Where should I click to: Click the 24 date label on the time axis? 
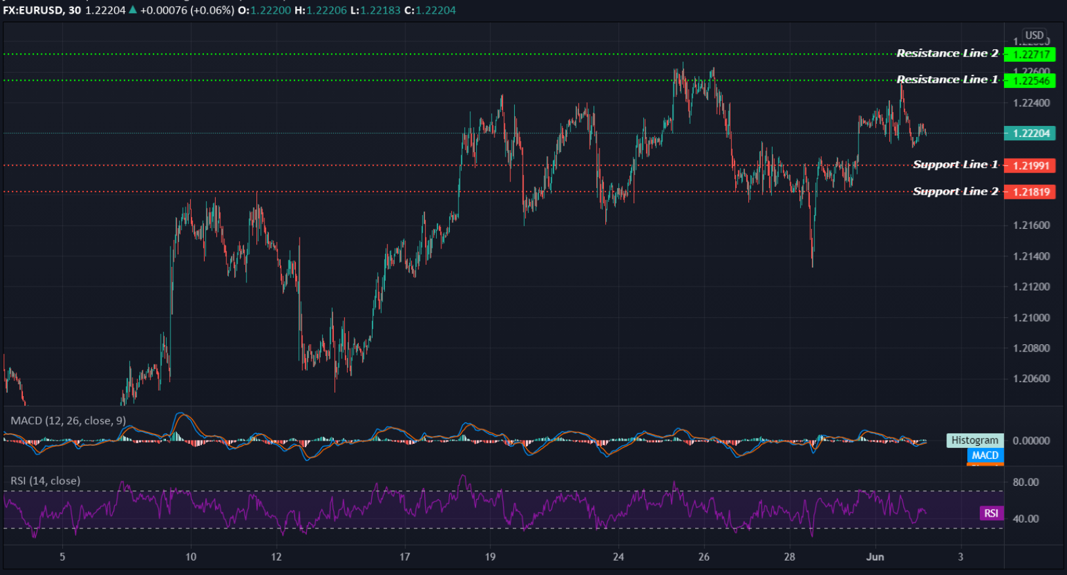618,557
